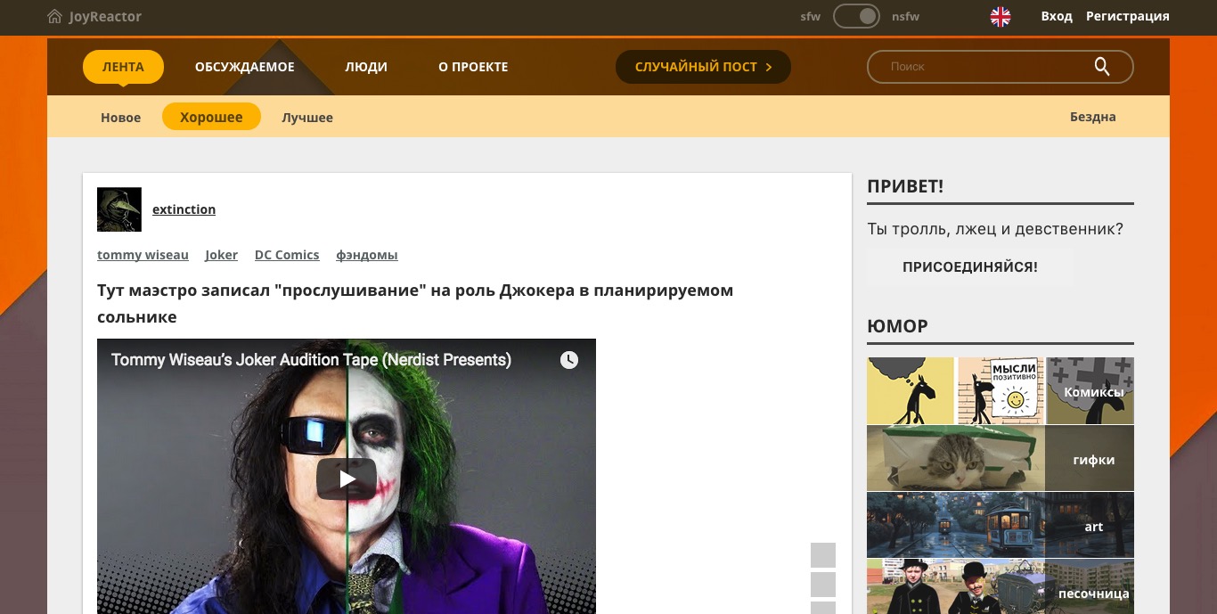Click the clock icon on the video player
This screenshot has height=614, width=1217.
tap(568, 360)
